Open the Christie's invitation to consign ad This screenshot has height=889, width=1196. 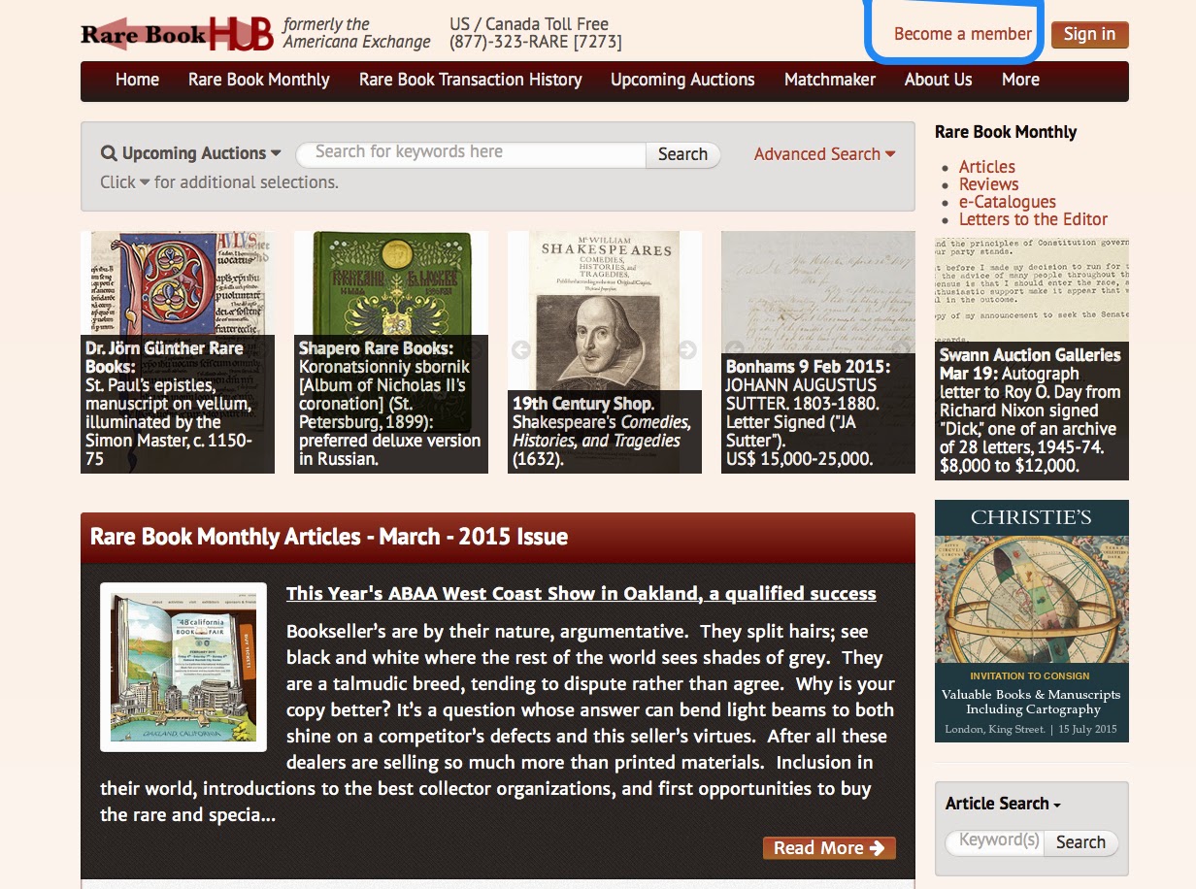pyautogui.click(x=1032, y=621)
